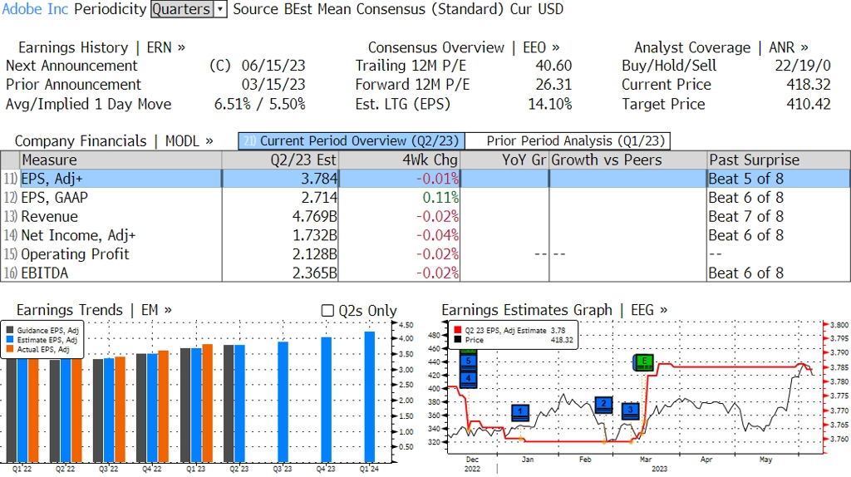Select the EBITDA measure row
The image size is (851, 477).
tap(425, 273)
